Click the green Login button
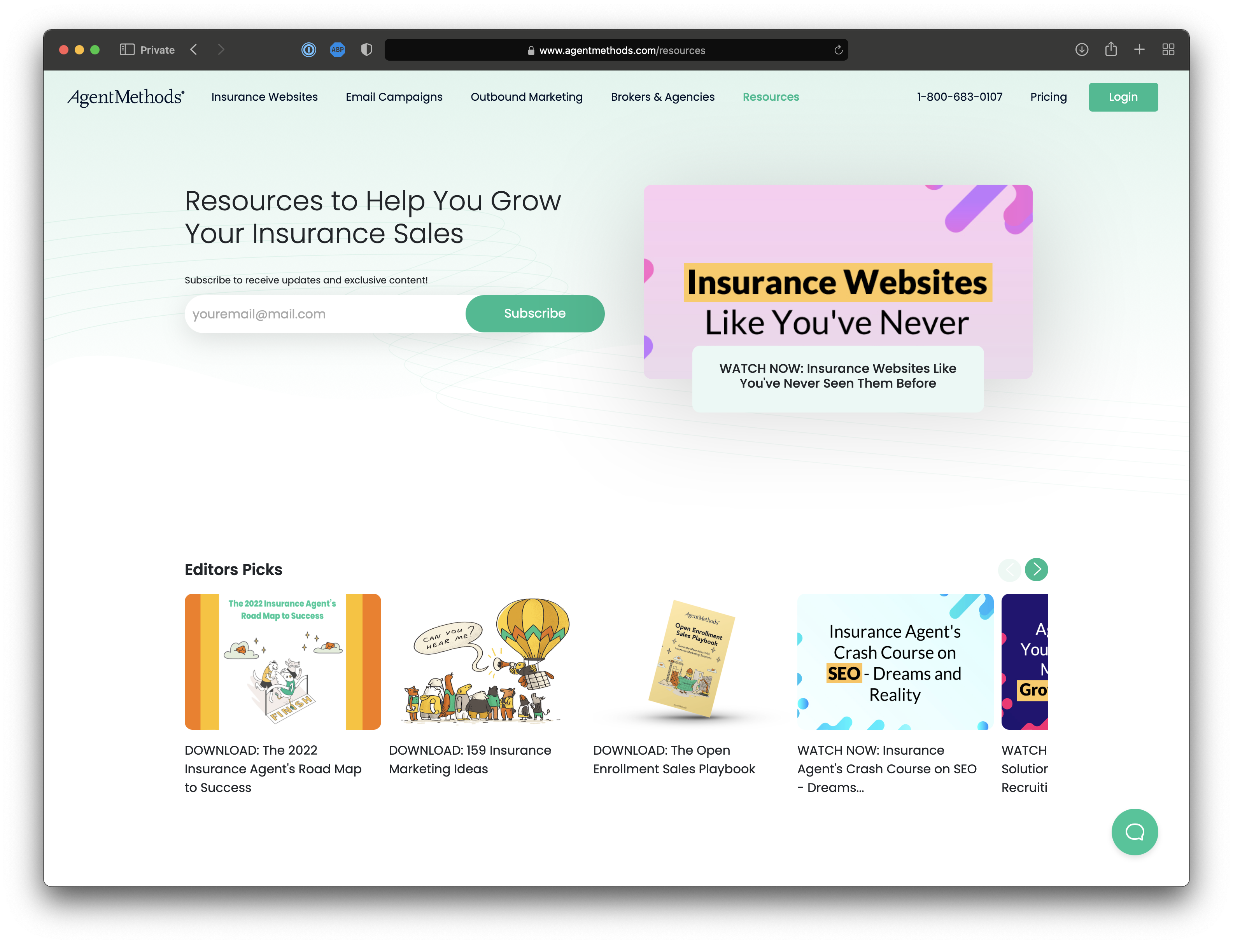Screen dimensions: 1233x944 [x=1123, y=97]
